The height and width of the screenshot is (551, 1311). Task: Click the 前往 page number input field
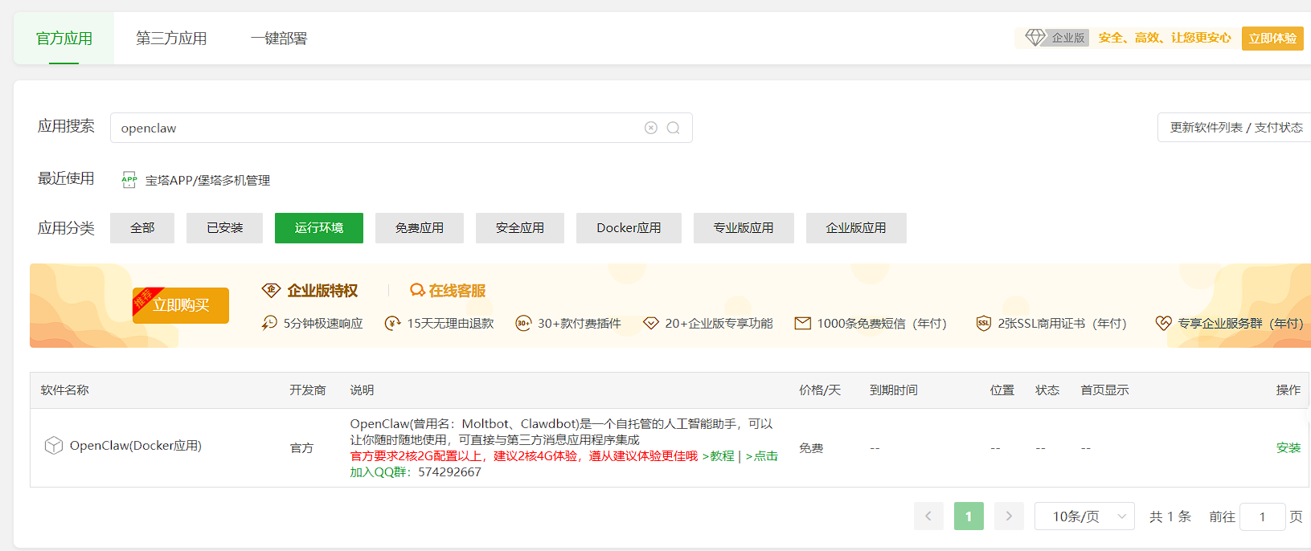coord(1262,516)
